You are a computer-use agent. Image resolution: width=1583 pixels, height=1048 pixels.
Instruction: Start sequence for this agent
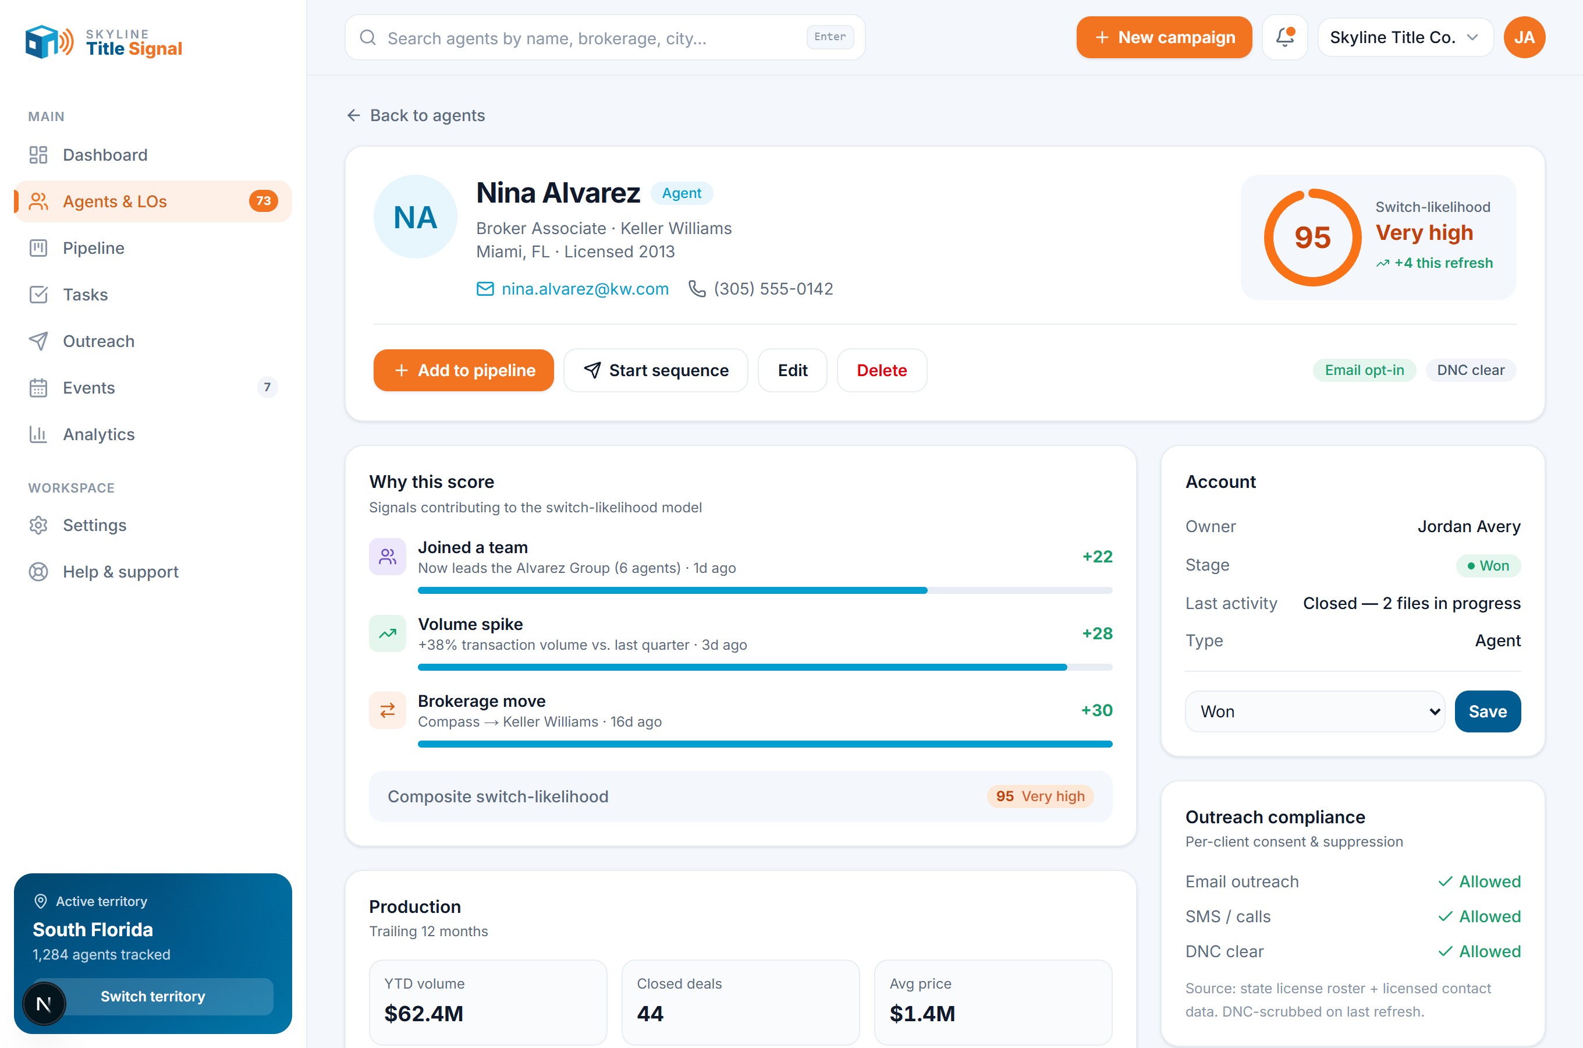click(655, 370)
